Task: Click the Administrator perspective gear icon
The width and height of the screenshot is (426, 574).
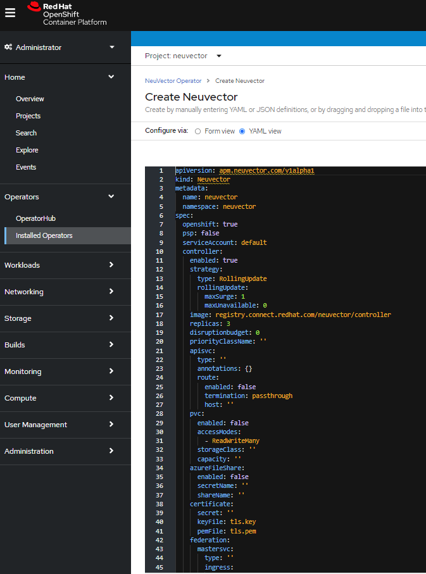Action: click(x=8, y=47)
